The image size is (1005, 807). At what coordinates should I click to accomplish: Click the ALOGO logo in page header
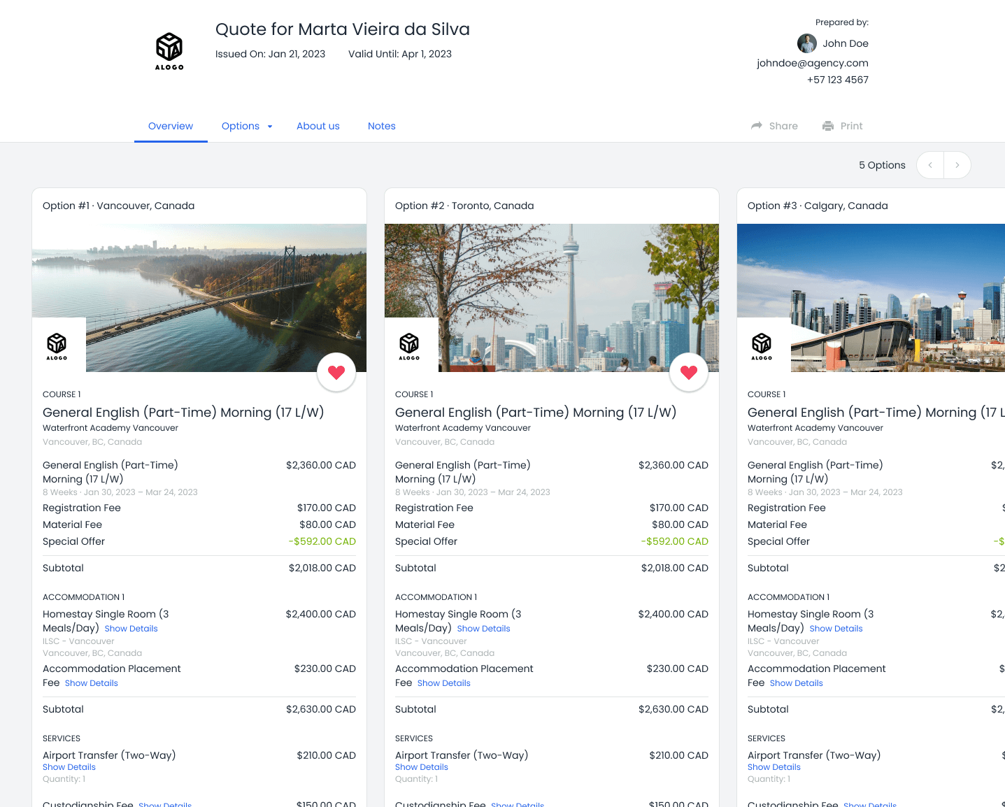pos(169,51)
